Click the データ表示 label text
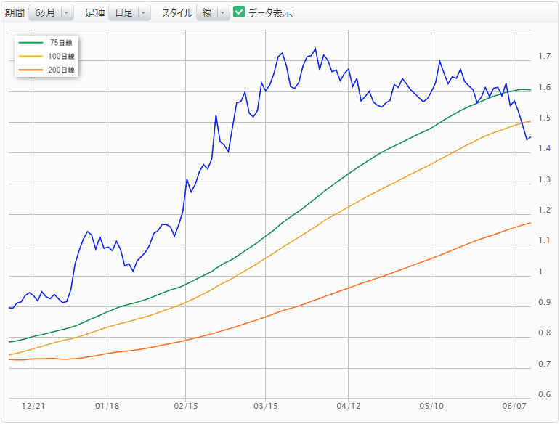The width and height of the screenshot is (560, 424). point(270,13)
